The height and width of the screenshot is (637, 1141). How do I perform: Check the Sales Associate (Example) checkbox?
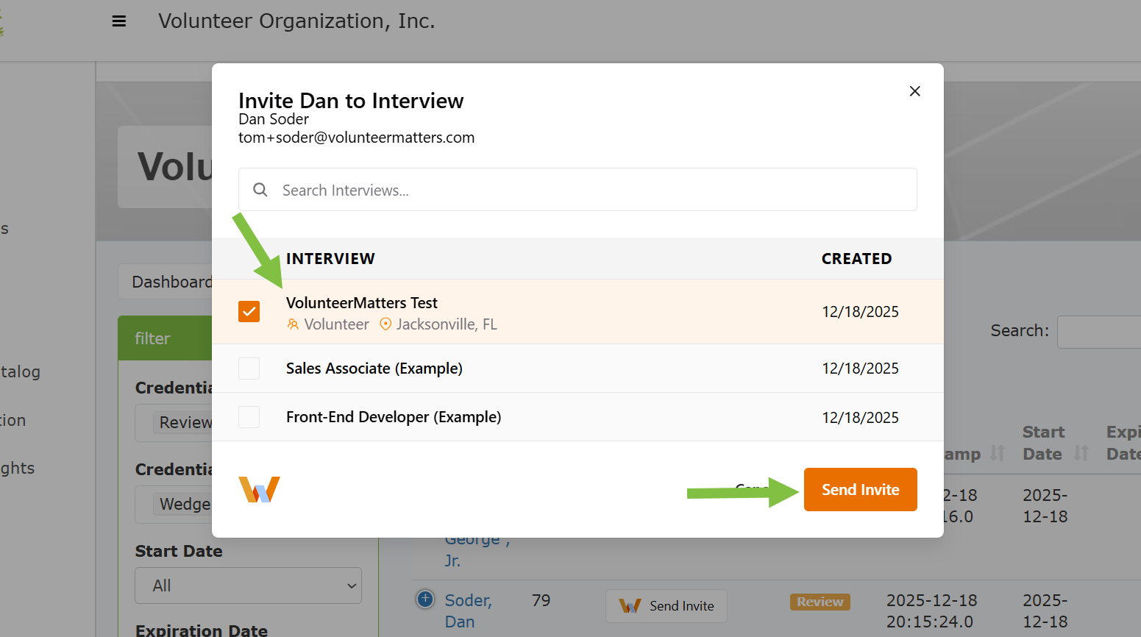point(249,368)
